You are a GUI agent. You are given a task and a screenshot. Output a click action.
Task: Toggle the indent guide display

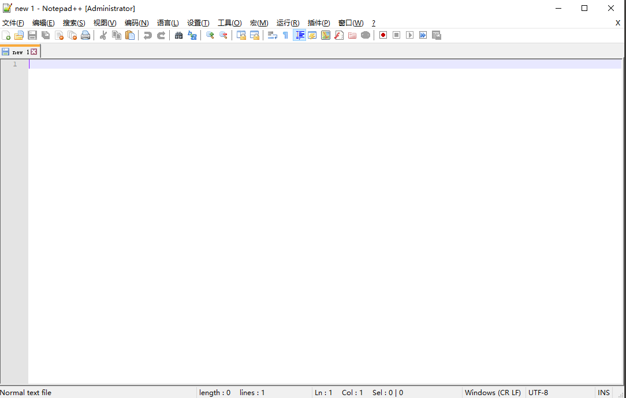pyautogui.click(x=299, y=35)
